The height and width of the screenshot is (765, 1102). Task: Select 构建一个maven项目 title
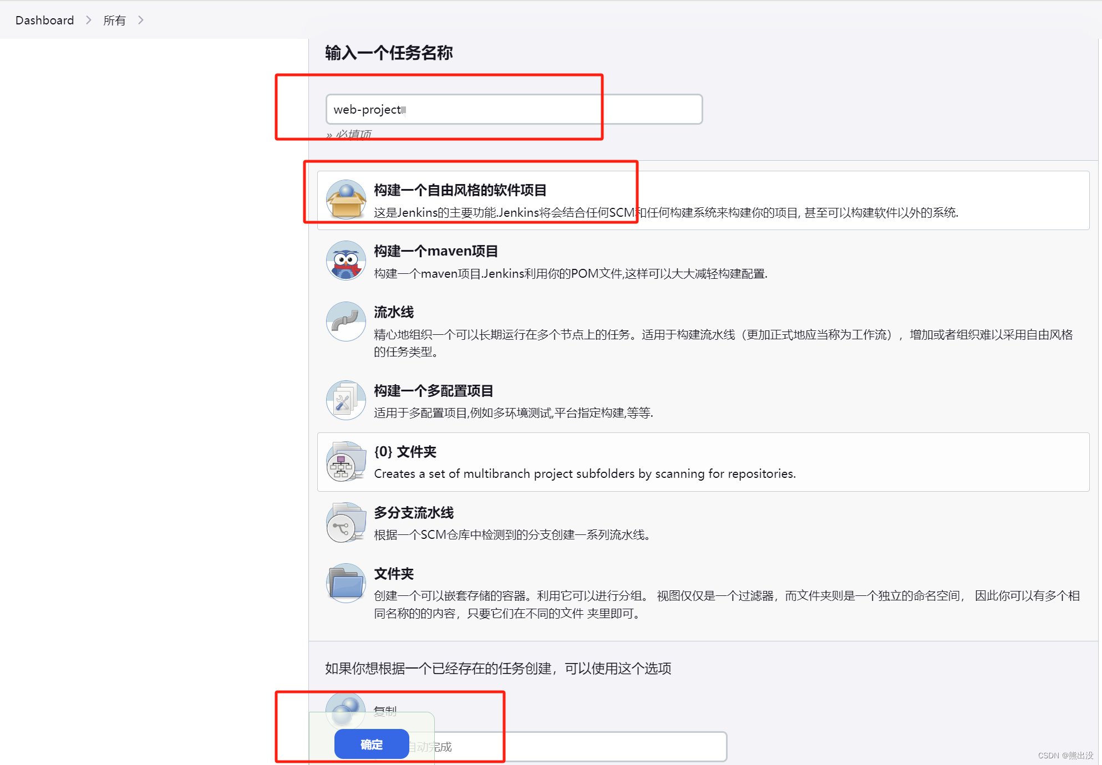(436, 251)
